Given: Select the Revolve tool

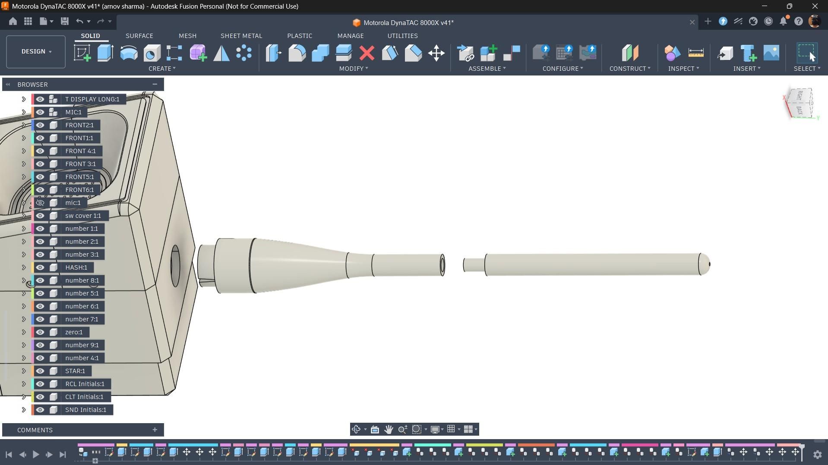Looking at the screenshot, I should pyautogui.click(x=129, y=53).
